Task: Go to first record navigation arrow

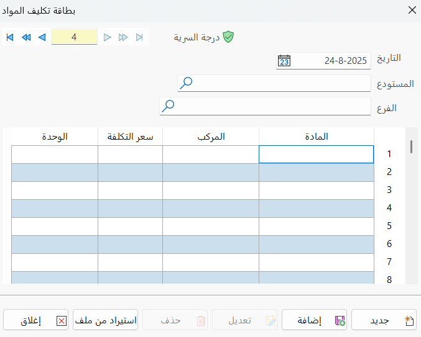Action: [x=10, y=37]
